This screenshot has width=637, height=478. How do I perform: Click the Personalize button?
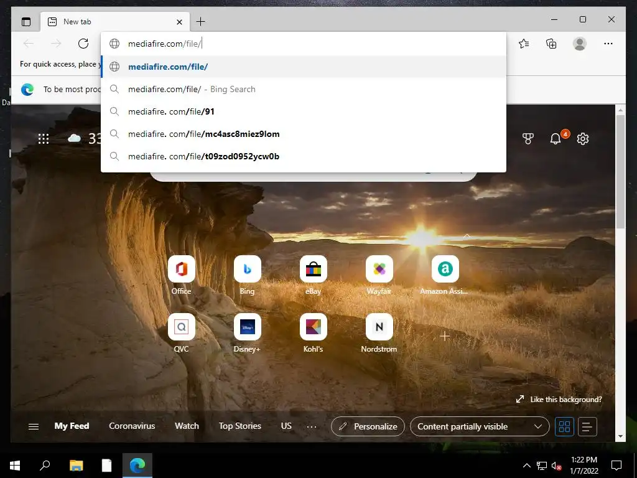coord(368,426)
